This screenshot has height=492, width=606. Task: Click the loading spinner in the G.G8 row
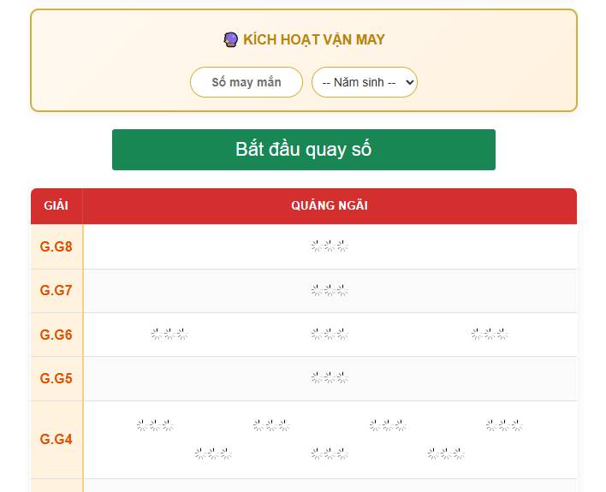click(330, 246)
